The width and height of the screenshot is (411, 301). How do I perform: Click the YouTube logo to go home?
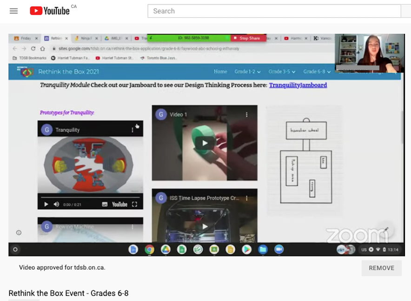[50, 11]
